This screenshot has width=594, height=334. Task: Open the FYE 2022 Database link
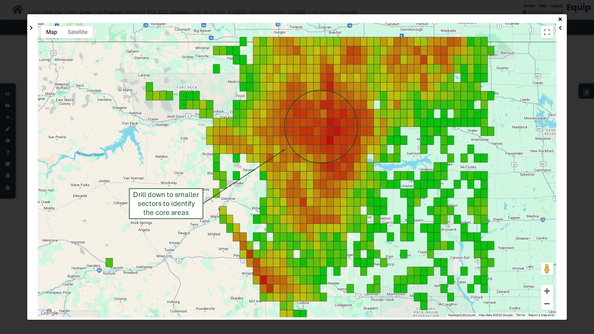coord(169,12)
